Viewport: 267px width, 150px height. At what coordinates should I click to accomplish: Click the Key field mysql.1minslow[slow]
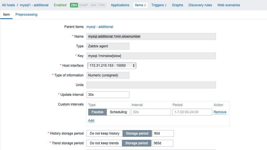pos(151,56)
